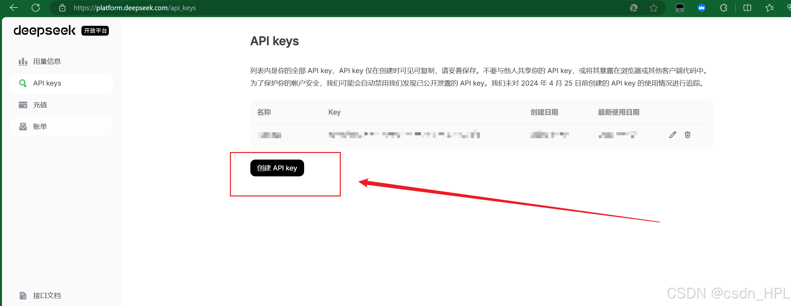791x306 pixels.
Task: Bookmark this page with the star icon
Action: 653,8
